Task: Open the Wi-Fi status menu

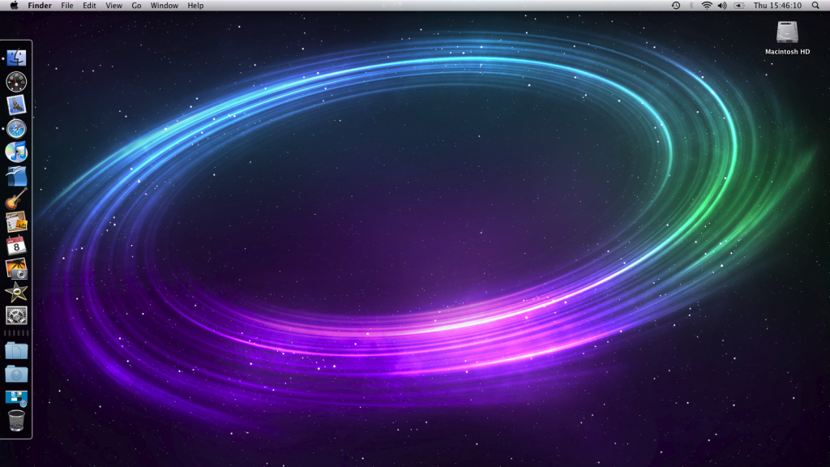Action: (x=707, y=6)
